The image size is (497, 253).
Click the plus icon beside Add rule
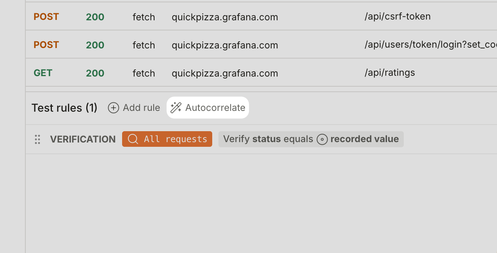pyautogui.click(x=114, y=108)
